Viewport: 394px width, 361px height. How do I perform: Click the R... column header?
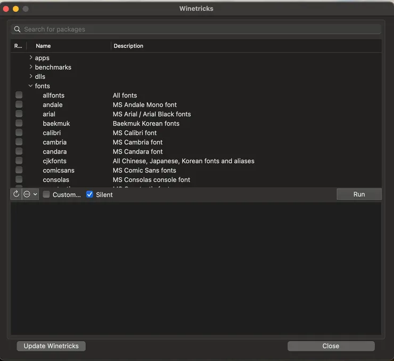point(18,46)
